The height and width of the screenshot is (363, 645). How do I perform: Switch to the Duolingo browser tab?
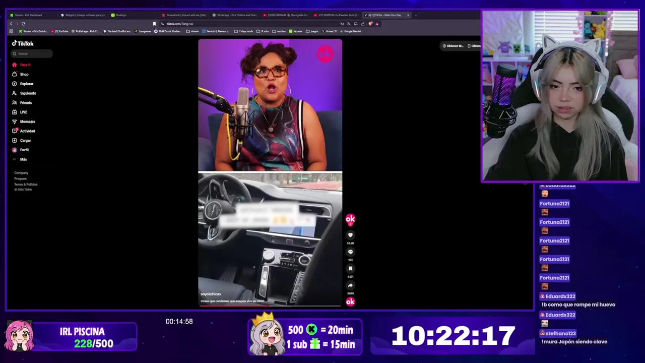click(x=134, y=15)
